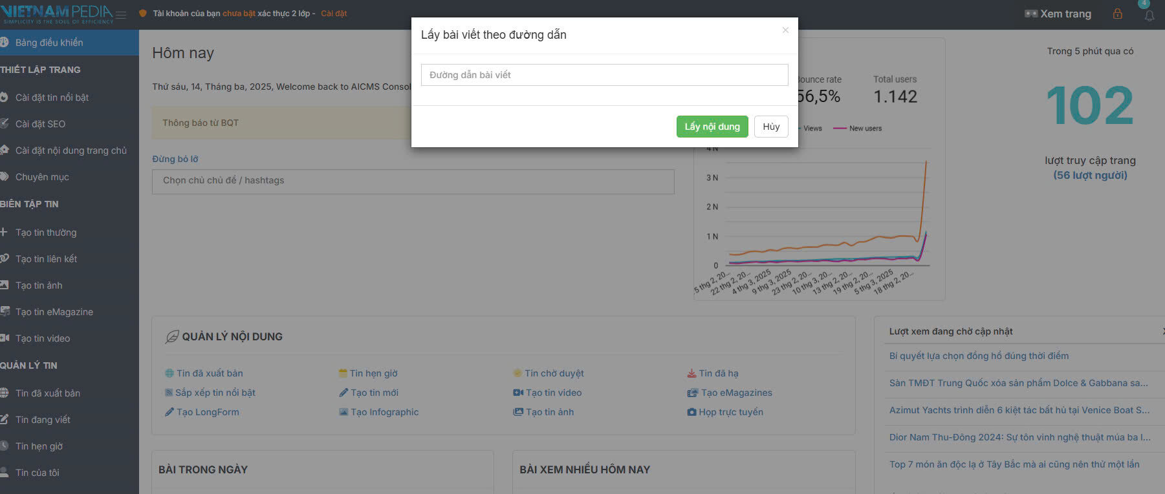Click the camera icon beside sidebar Tạo tin video
This screenshot has height=494, width=1165.
pos(4,338)
